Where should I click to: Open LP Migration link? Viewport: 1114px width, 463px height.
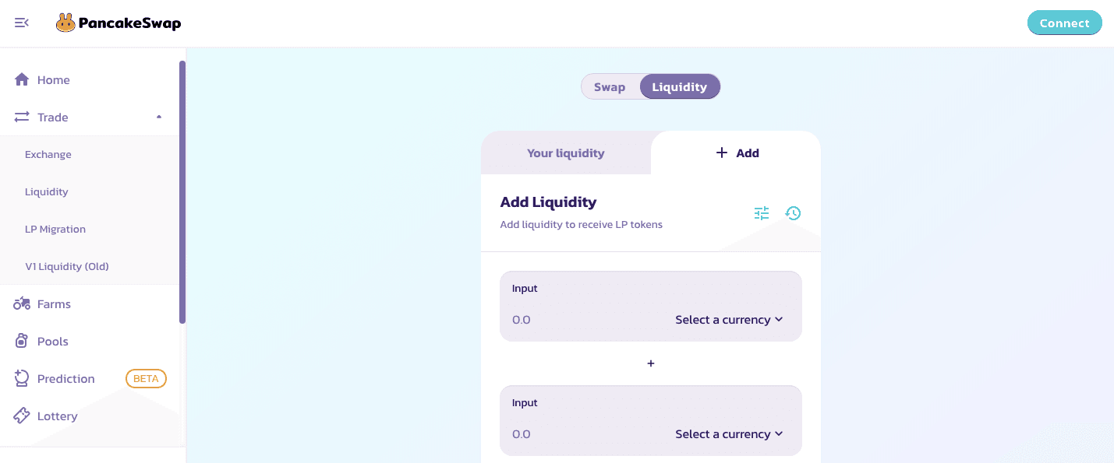(55, 230)
